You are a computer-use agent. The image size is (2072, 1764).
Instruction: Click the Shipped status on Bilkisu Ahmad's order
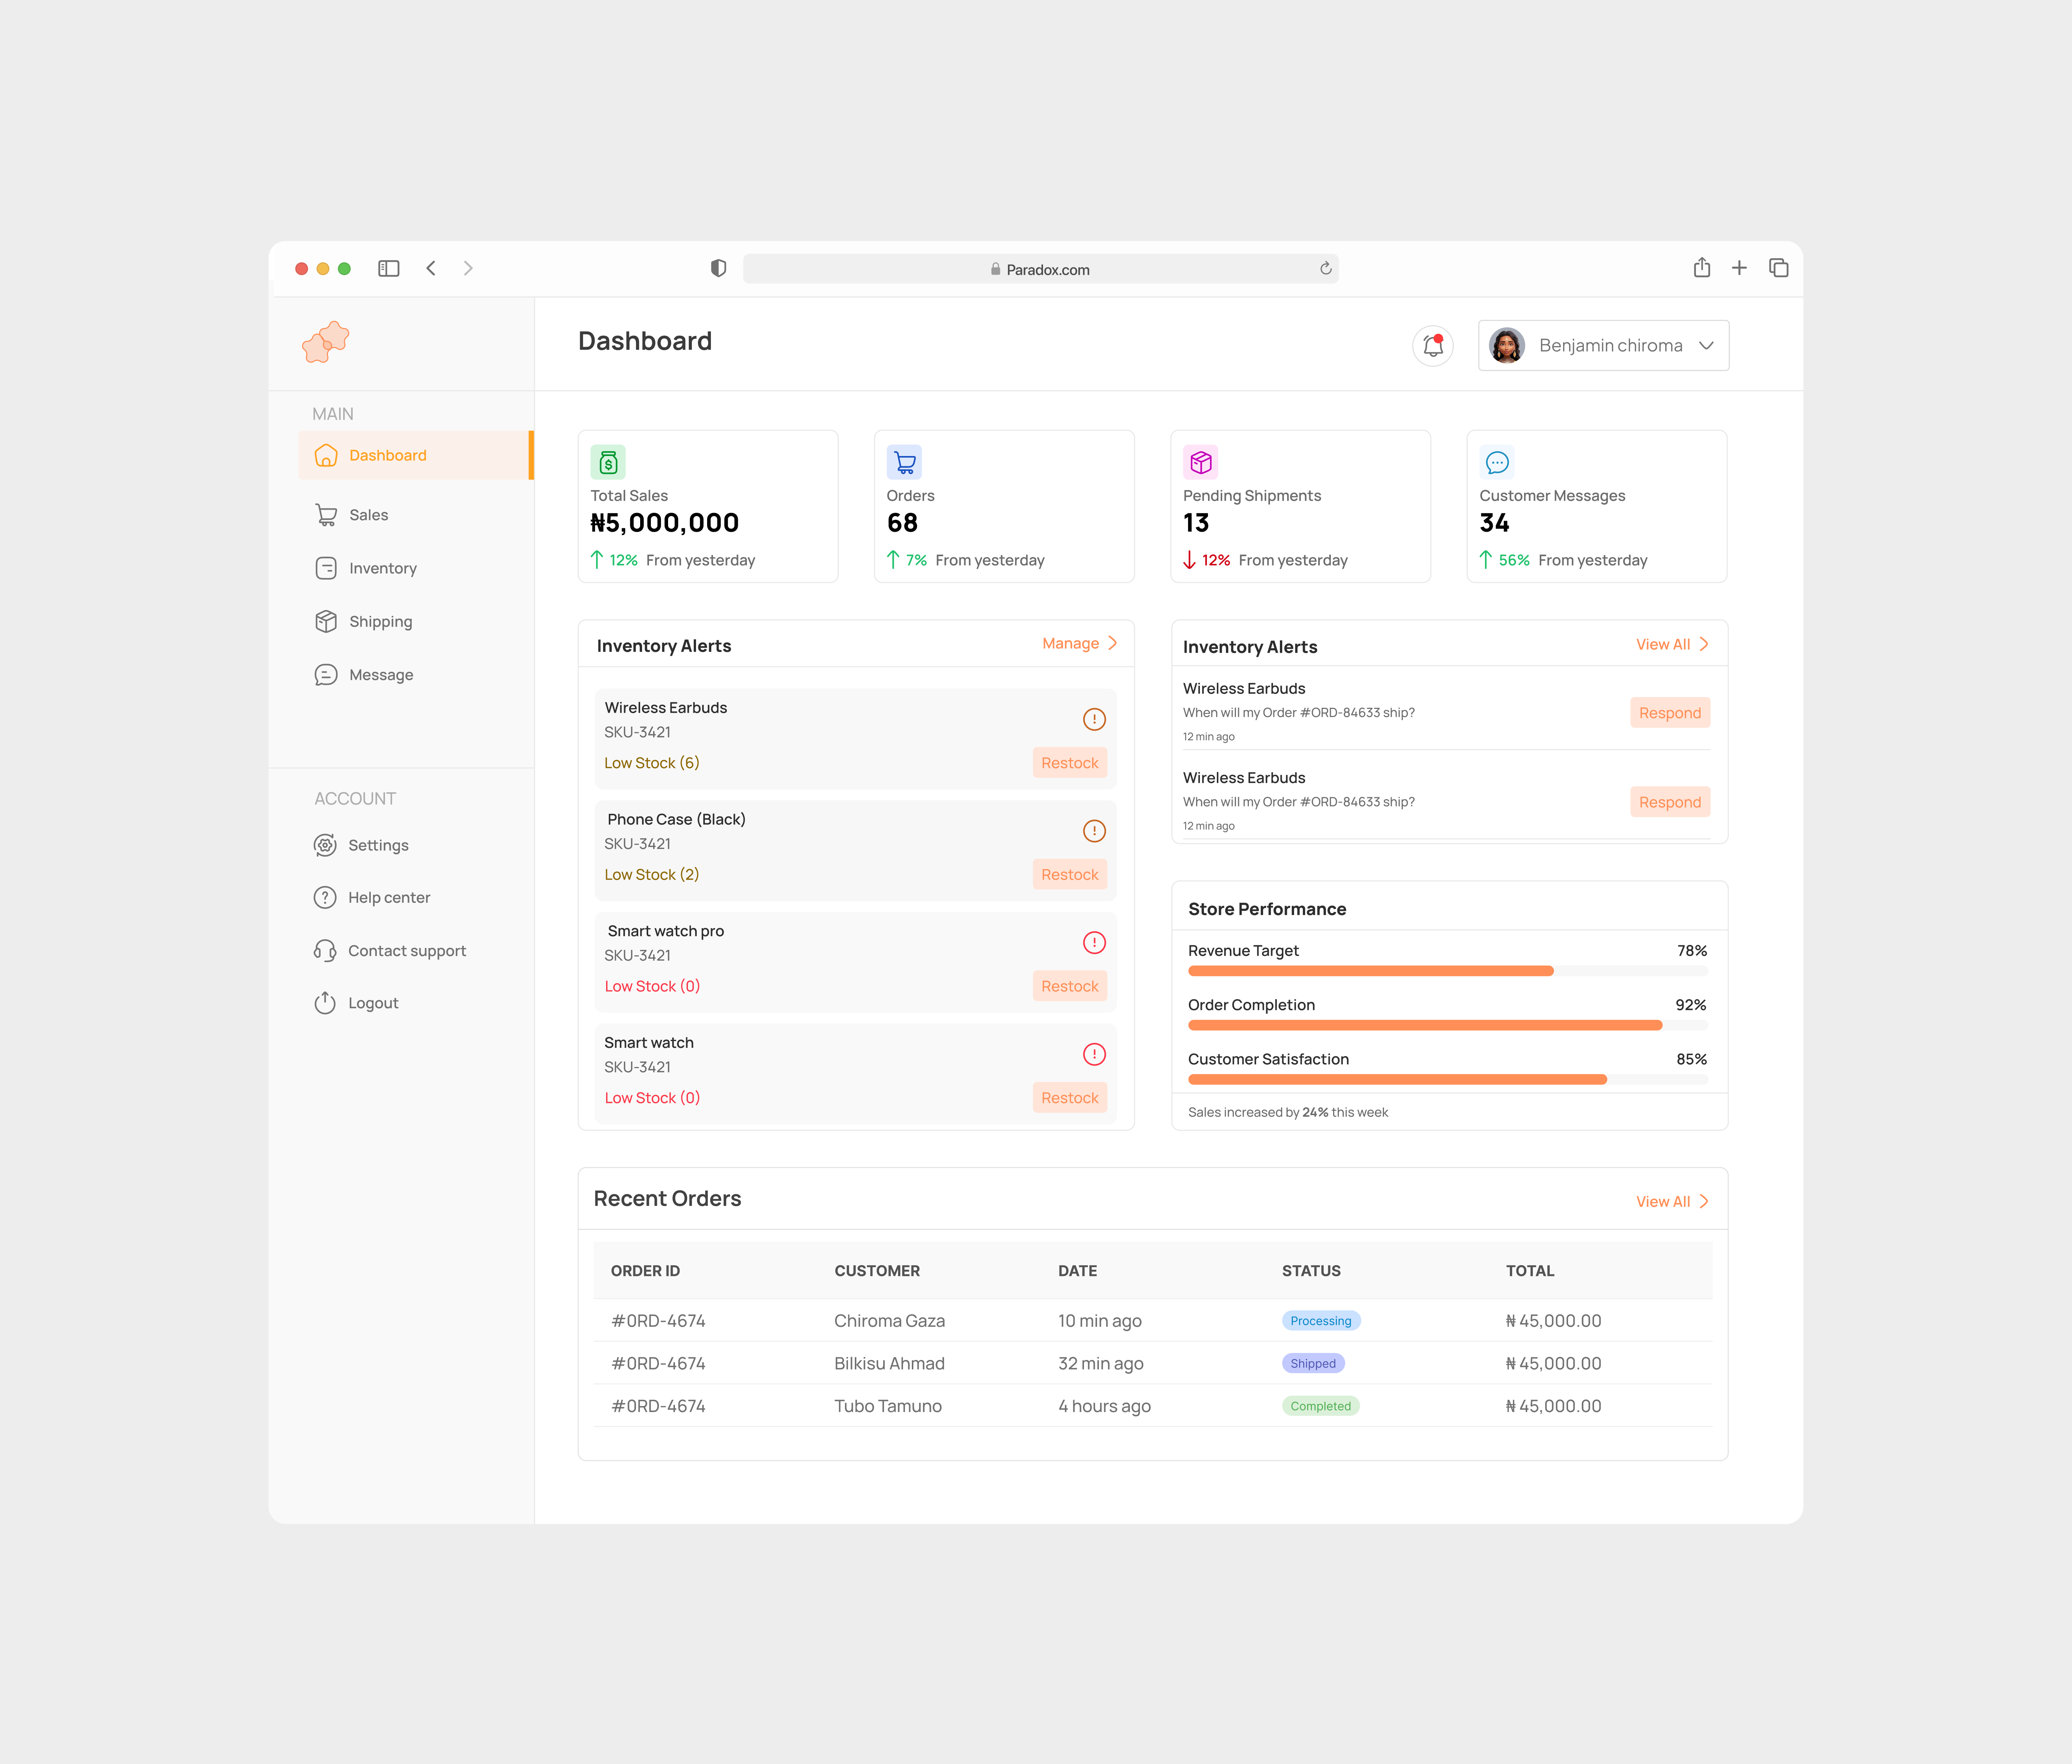[x=1312, y=1363]
